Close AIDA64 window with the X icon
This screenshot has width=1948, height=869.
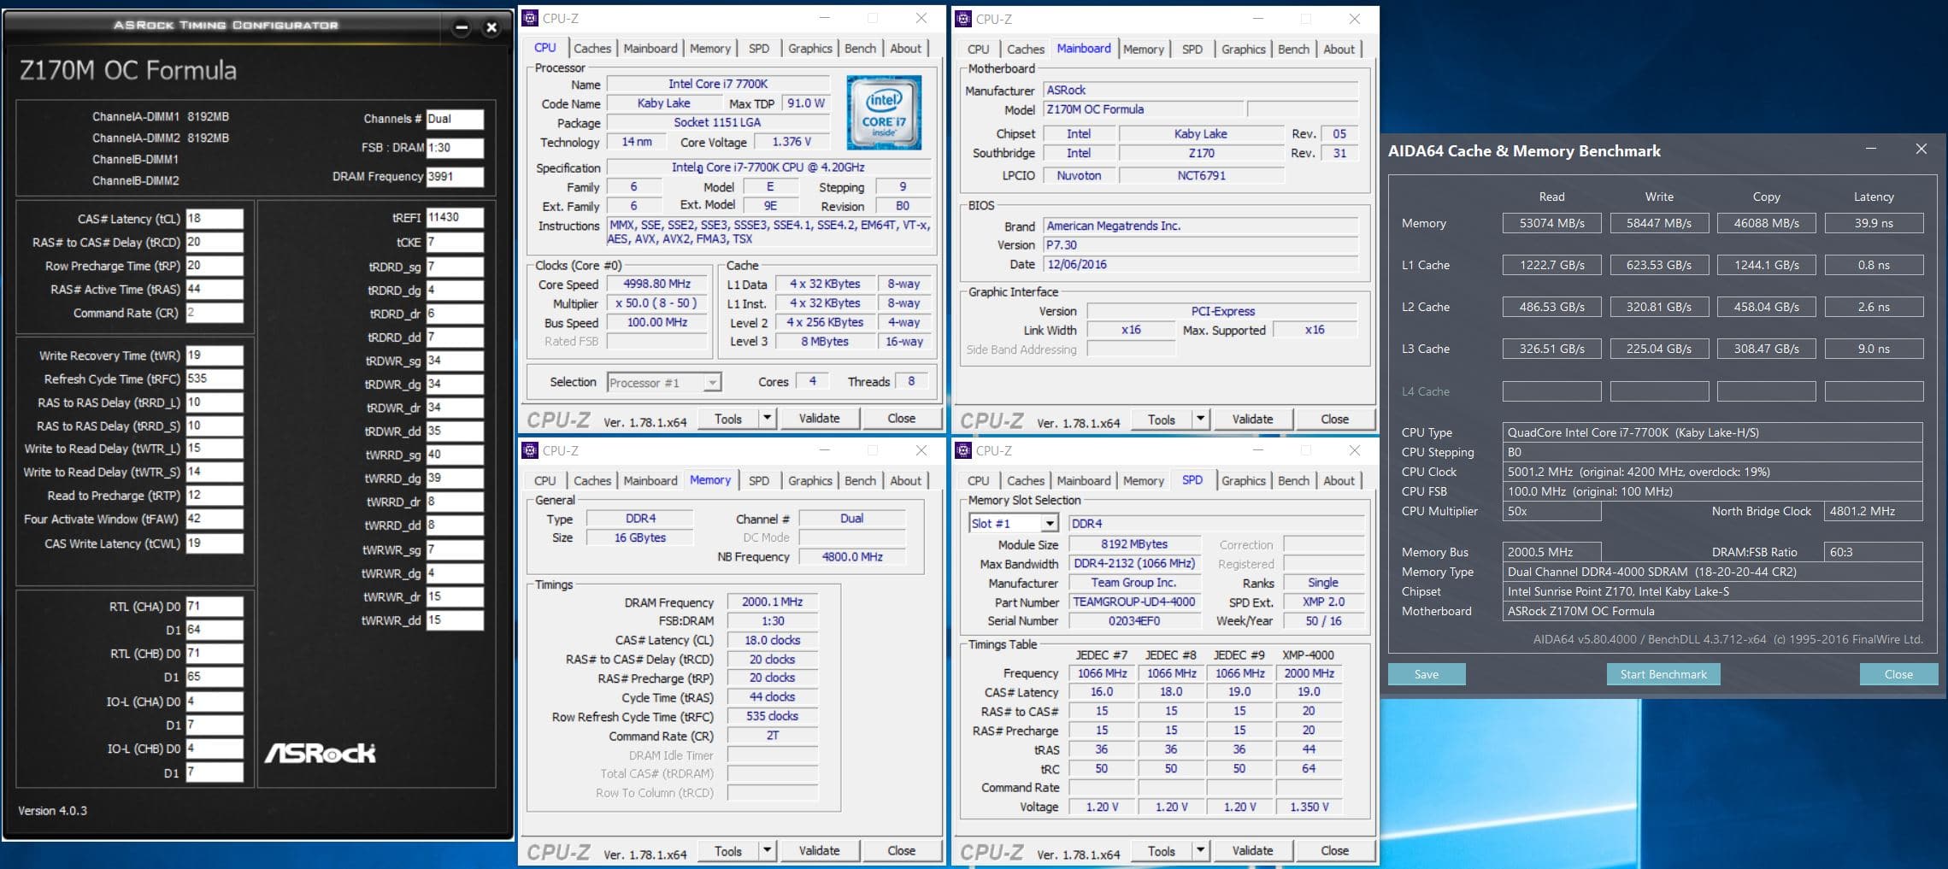click(1922, 149)
